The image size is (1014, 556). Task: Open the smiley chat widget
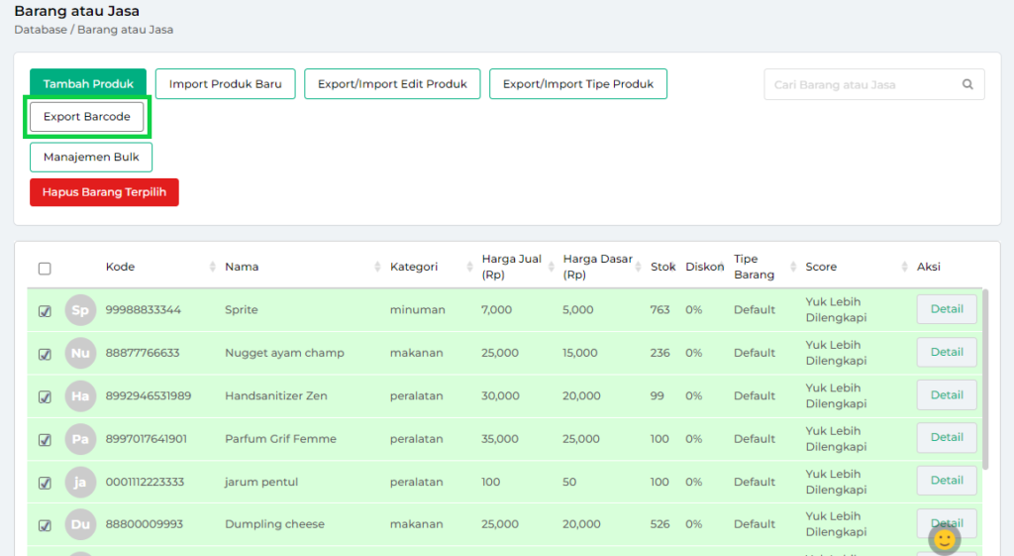[x=945, y=539]
